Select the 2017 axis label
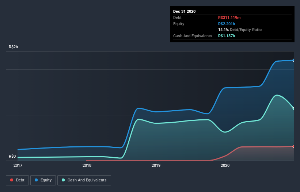Image resolution: width=300 pixels, height=192 pixels. (x=18, y=165)
